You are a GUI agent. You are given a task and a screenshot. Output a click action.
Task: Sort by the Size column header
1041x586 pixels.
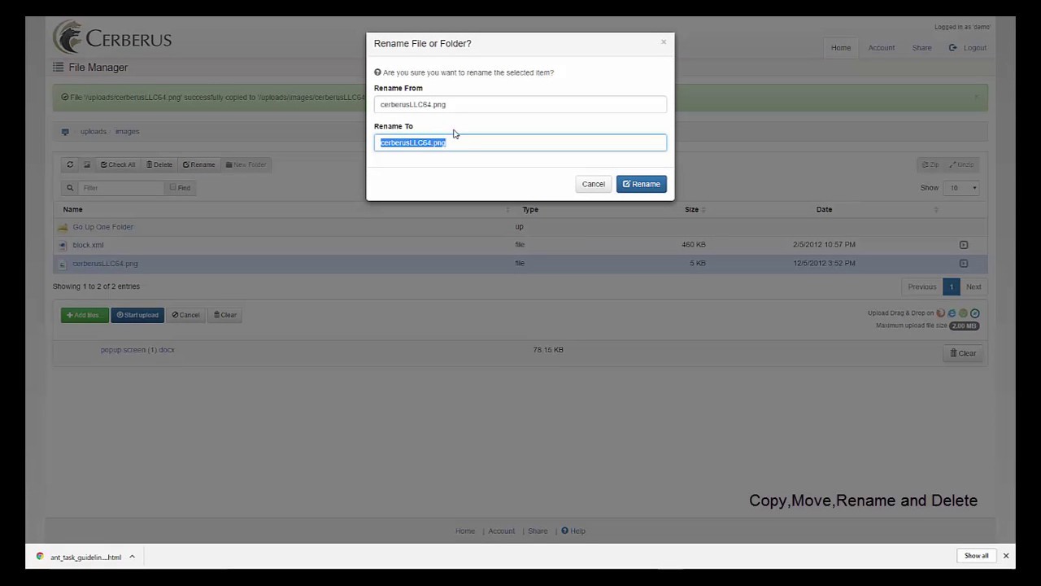[691, 209]
